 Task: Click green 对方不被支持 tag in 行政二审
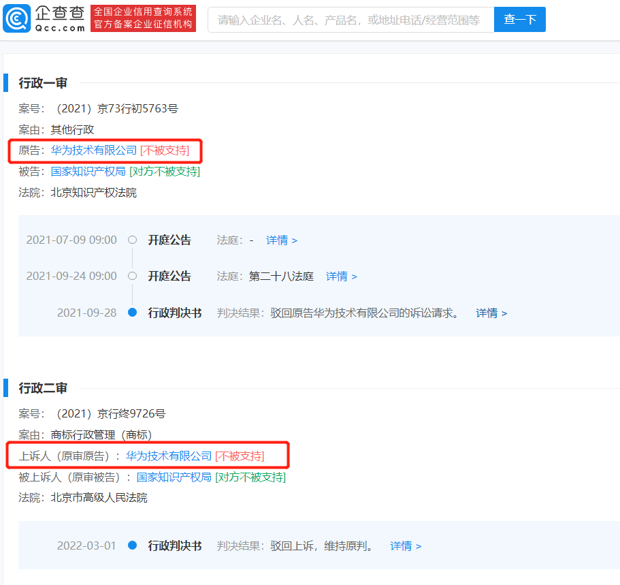pyautogui.click(x=250, y=477)
